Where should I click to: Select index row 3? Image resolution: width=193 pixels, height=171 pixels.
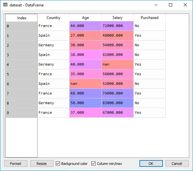pyautogui.click(x=21, y=55)
